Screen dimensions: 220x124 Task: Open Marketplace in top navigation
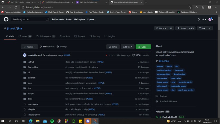tap(79, 19)
